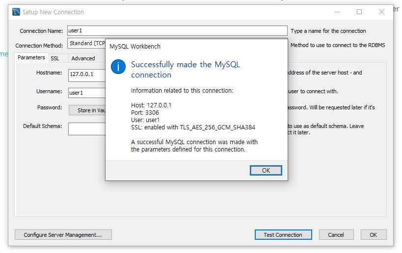
Task: Click Cancel in Setup New Connection window
Action: click(x=336, y=234)
